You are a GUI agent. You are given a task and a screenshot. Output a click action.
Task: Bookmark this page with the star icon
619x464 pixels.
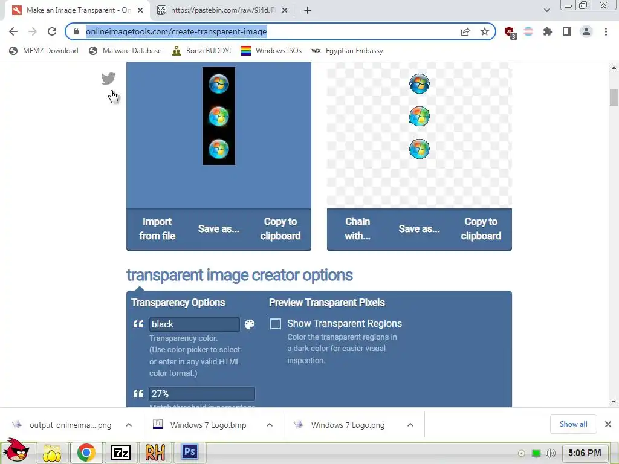pos(484,31)
